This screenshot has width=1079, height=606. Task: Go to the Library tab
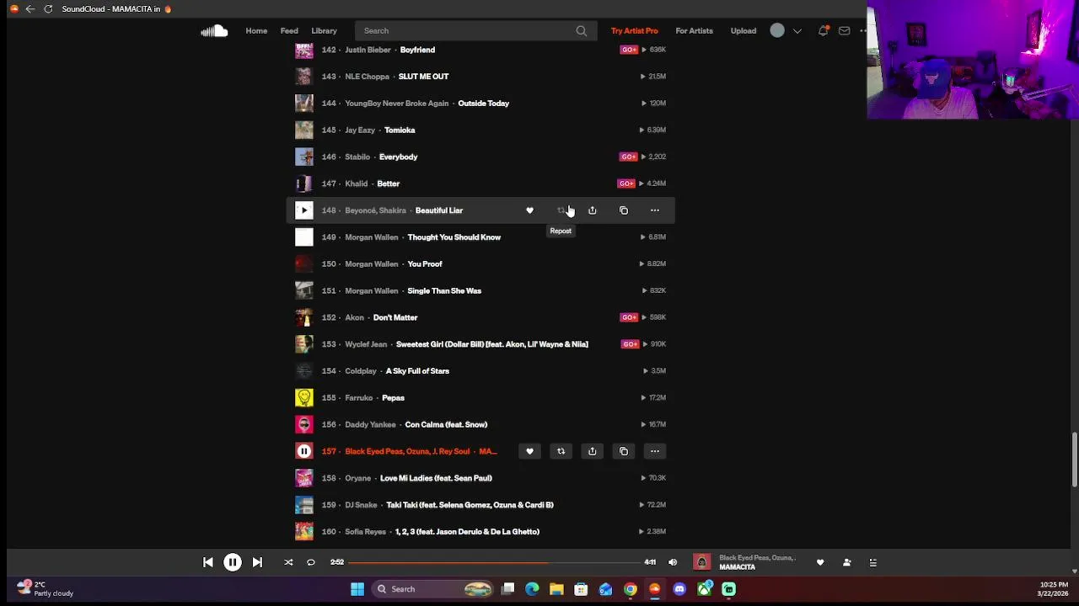(x=324, y=31)
